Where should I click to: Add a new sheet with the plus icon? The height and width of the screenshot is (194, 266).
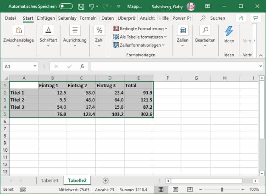(105, 181)
